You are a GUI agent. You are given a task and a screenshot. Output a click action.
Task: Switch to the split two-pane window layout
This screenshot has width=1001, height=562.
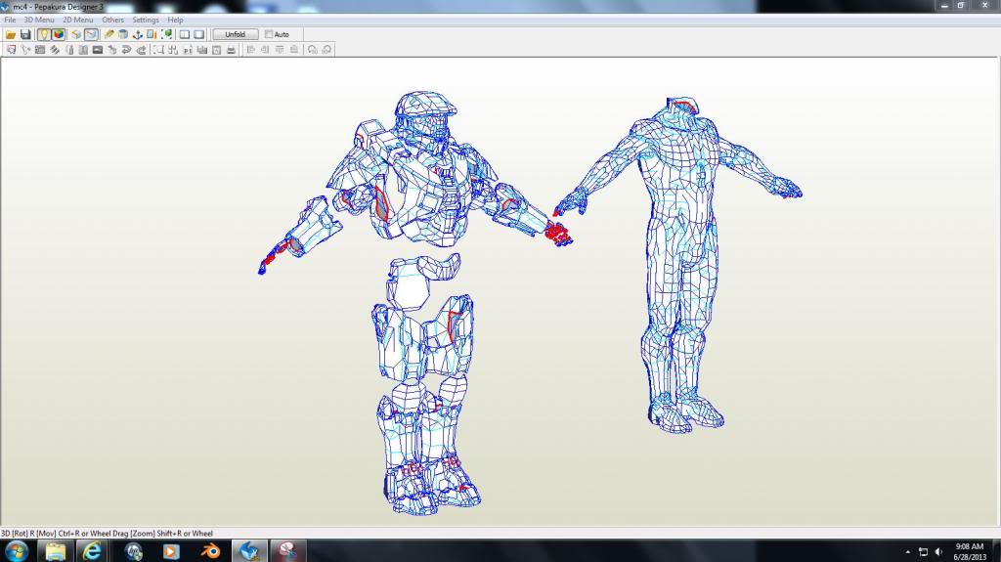pos(185,34)
